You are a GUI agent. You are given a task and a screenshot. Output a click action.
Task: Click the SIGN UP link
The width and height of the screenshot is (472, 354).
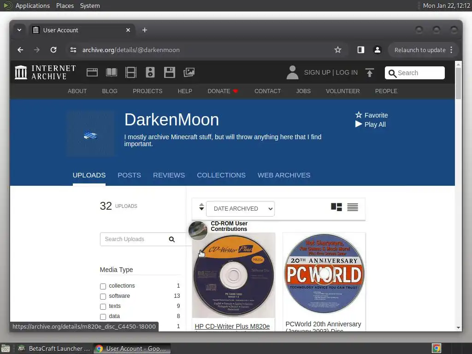click(x=317, y=72)
